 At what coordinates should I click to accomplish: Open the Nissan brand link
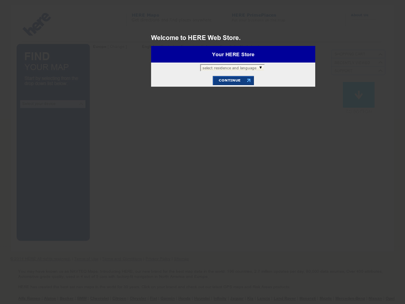(375, 299)
